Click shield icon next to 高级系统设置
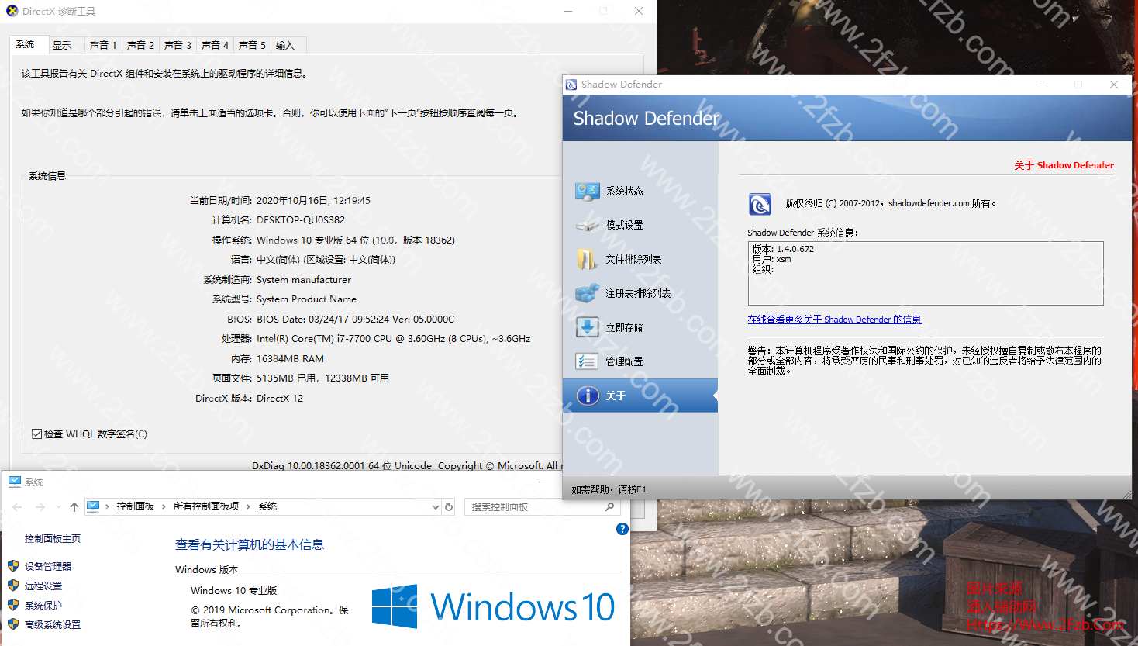 [13, 624]
